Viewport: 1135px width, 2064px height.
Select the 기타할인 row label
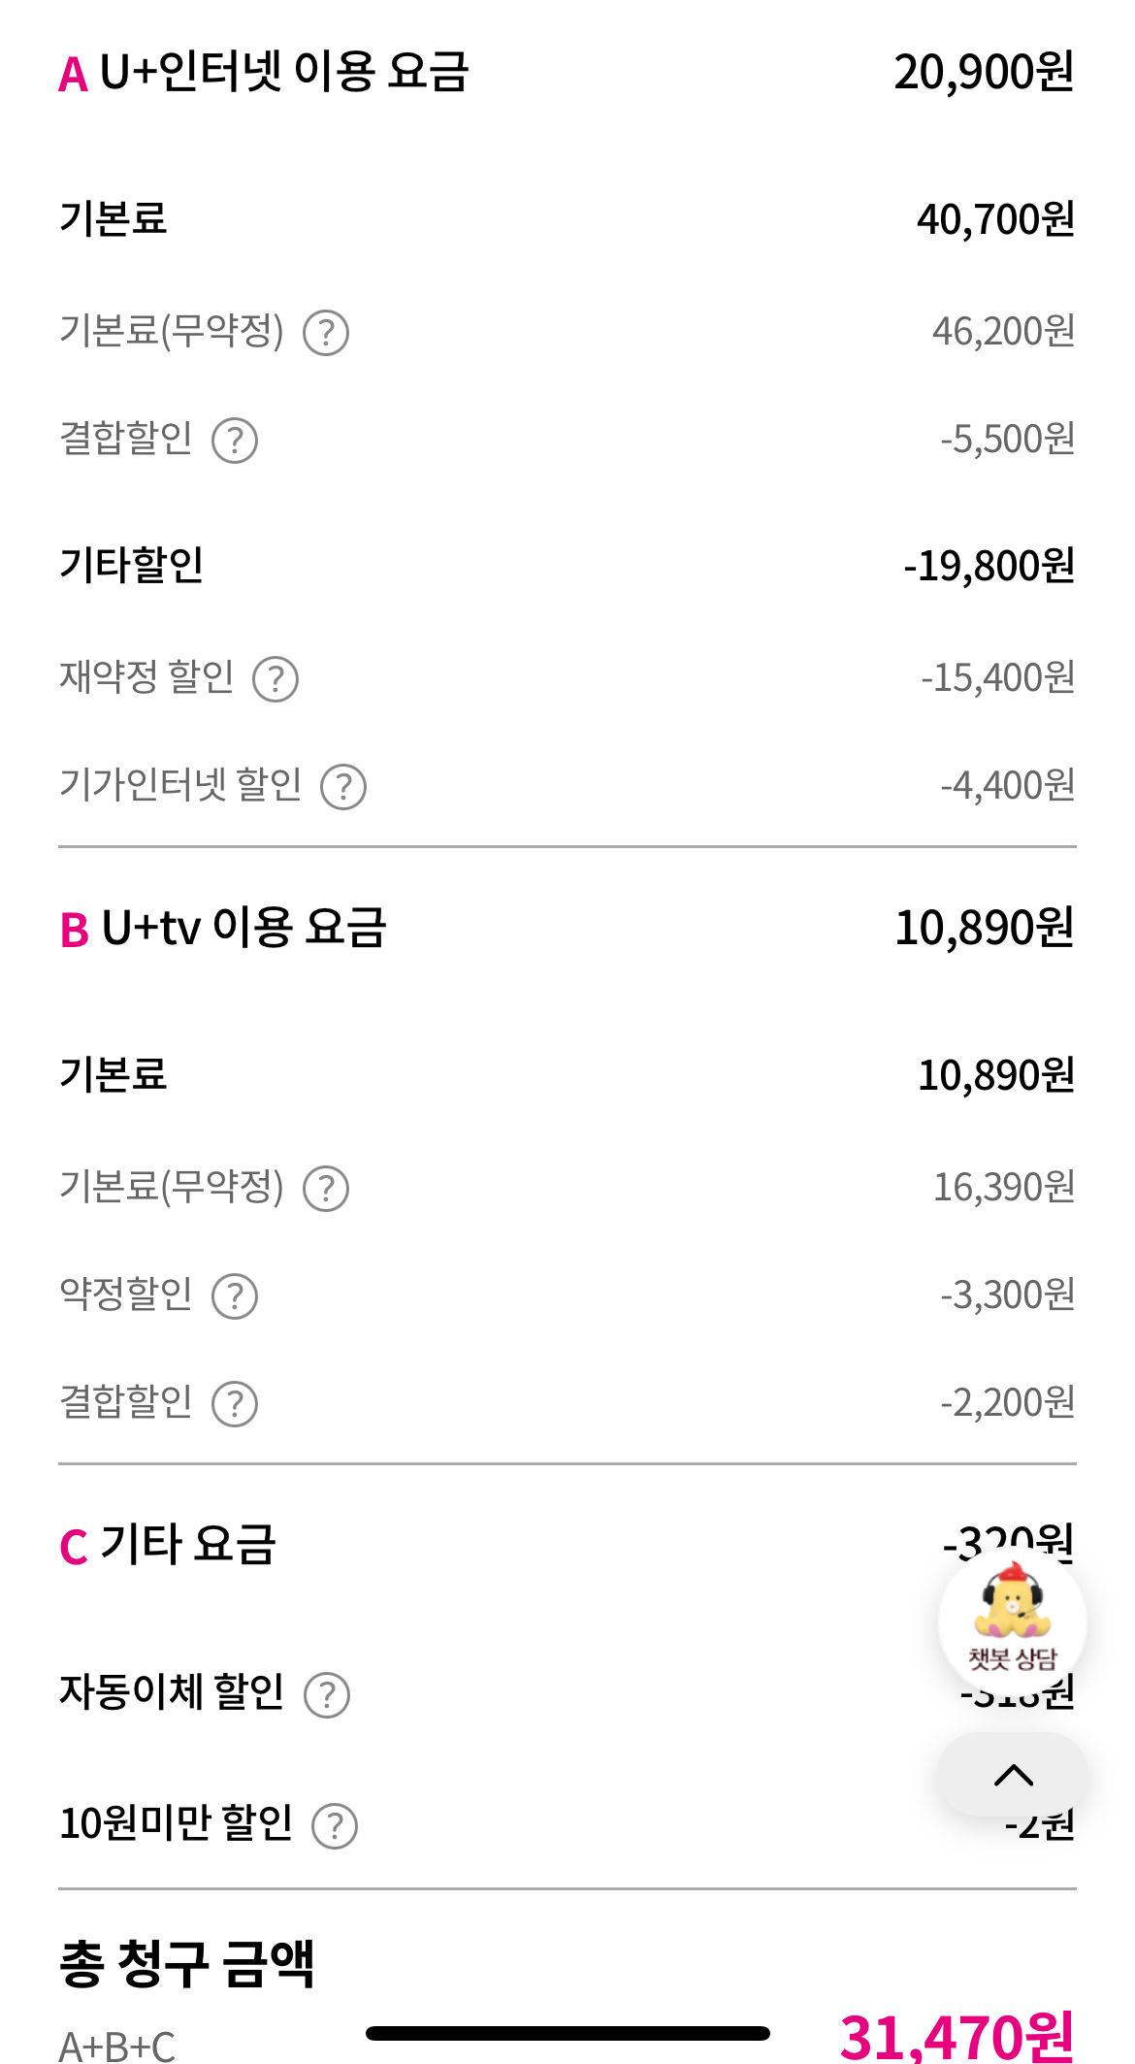132,565
